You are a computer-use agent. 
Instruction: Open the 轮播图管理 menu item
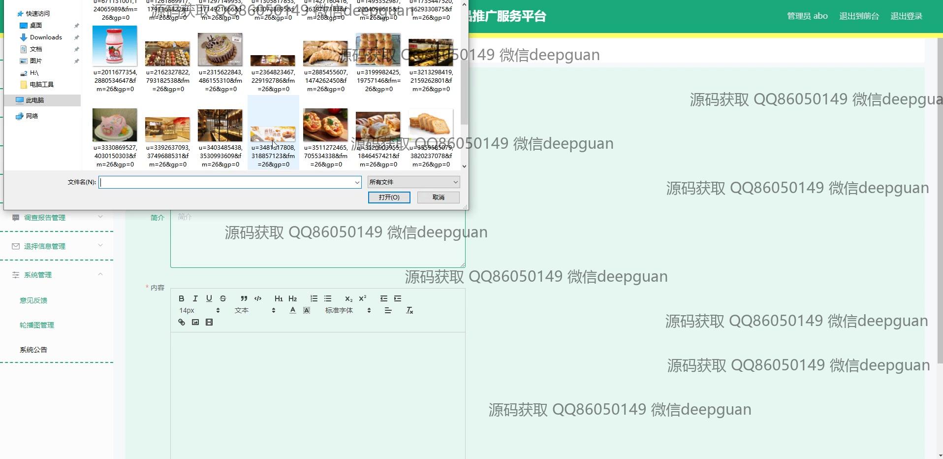[37, 325]
